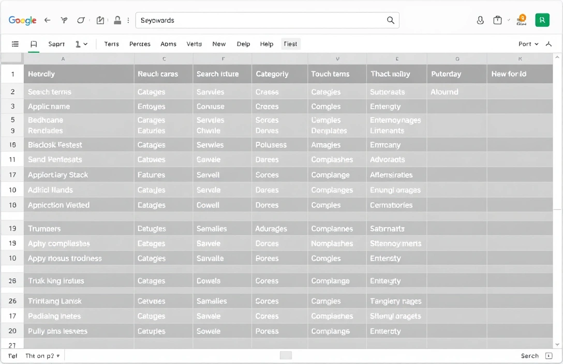Click the Pully pins lesnees cell
The image size is (563, 364).
tap(79, 331)
